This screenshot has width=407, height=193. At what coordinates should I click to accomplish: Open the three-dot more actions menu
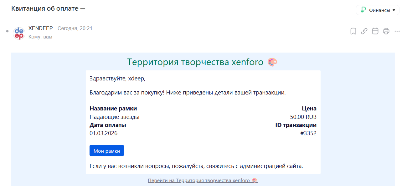click(397, 31)
